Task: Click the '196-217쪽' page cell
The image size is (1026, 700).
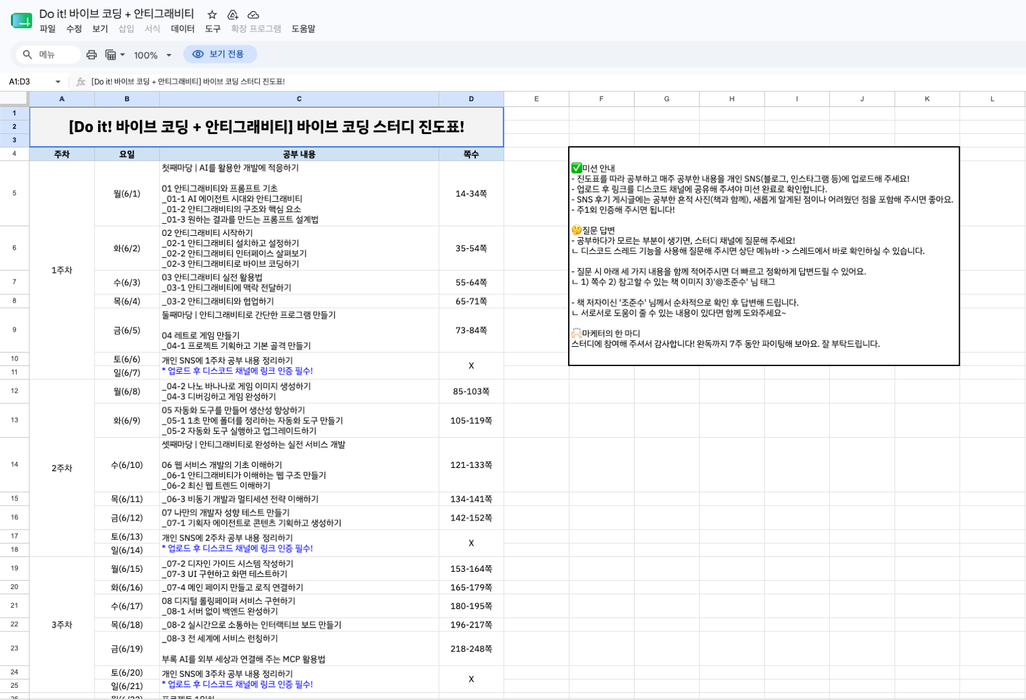Action: click(x=471, y=625)
